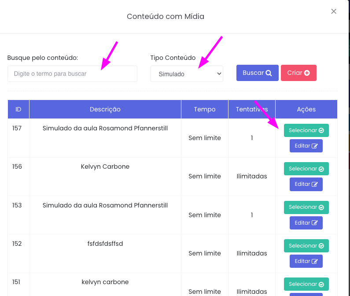
Task: Edit the fsfdsfdsffsd item 152
Action: pyautogui.click(x=306, y=261)
